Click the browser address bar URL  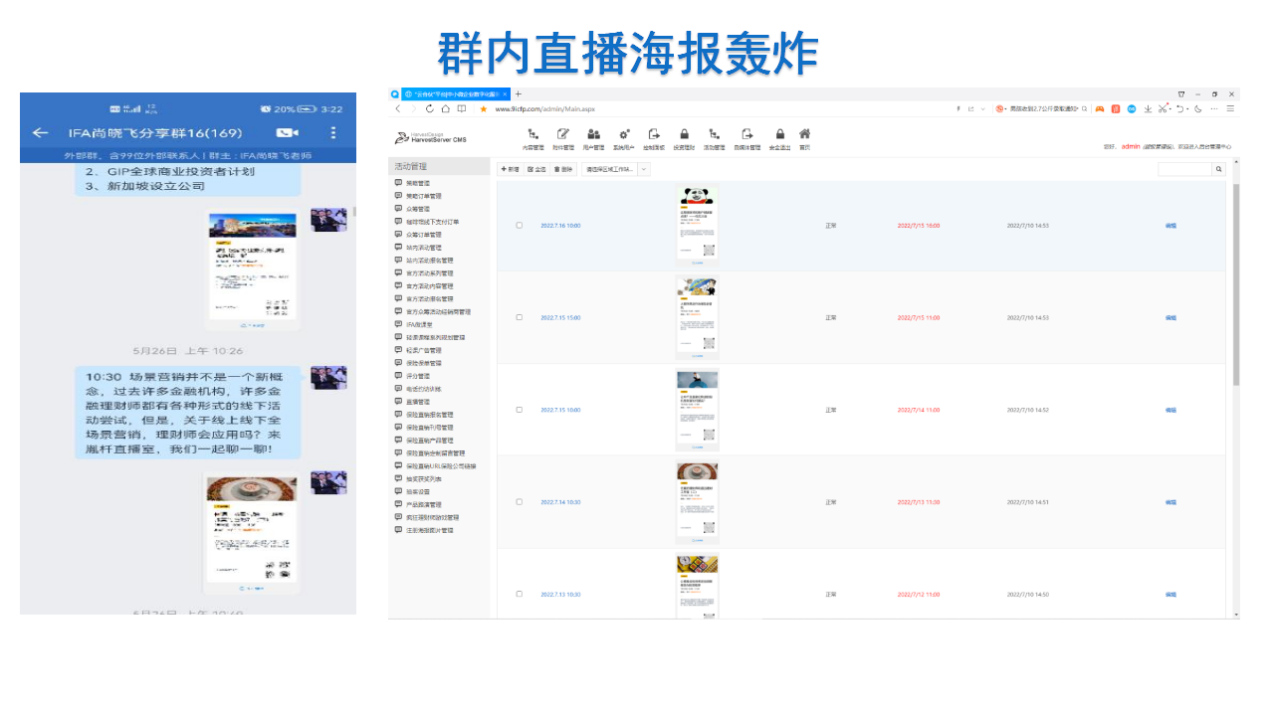pos(544,108)
